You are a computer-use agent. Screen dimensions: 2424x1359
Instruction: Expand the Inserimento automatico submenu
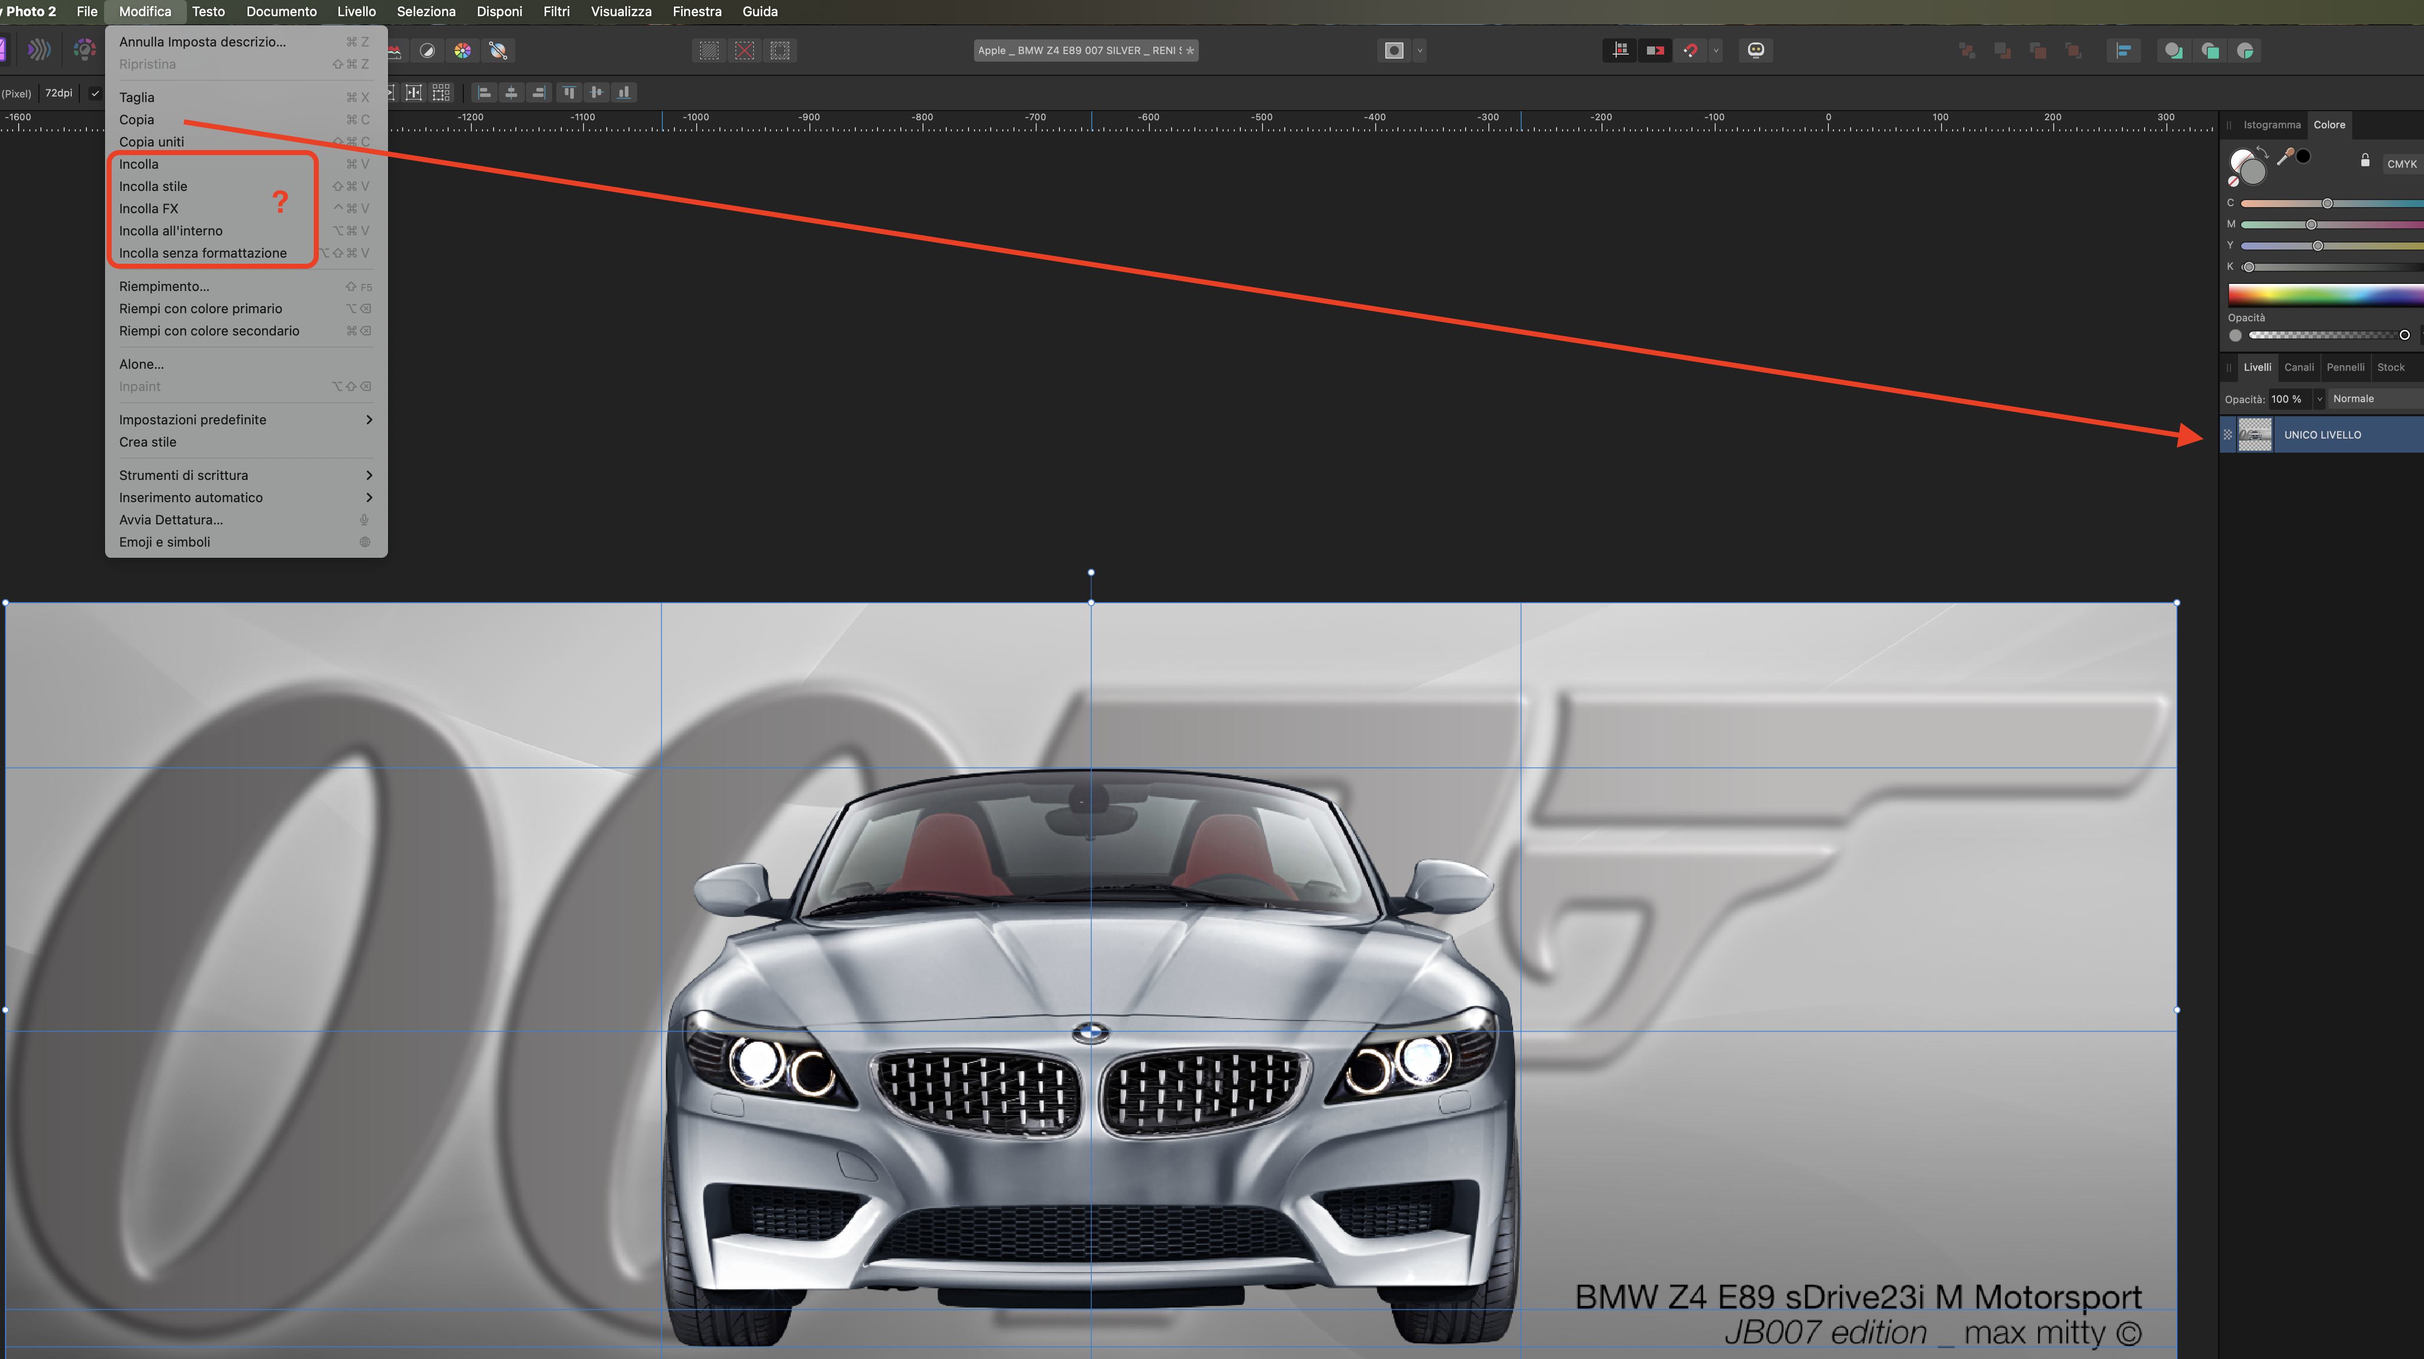246,498
